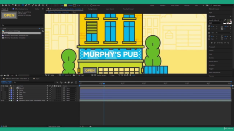Hide the [Open] layer with its eye toggle
Image resolution: width=234 pixels, height=131 pixels.
tap(1, 88)
